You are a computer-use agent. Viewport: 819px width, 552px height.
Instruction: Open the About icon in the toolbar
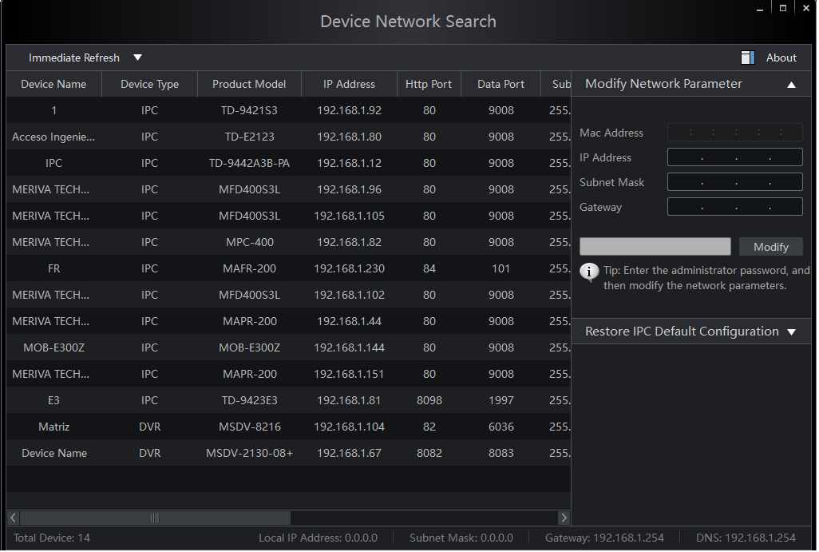tap(747, 58)
